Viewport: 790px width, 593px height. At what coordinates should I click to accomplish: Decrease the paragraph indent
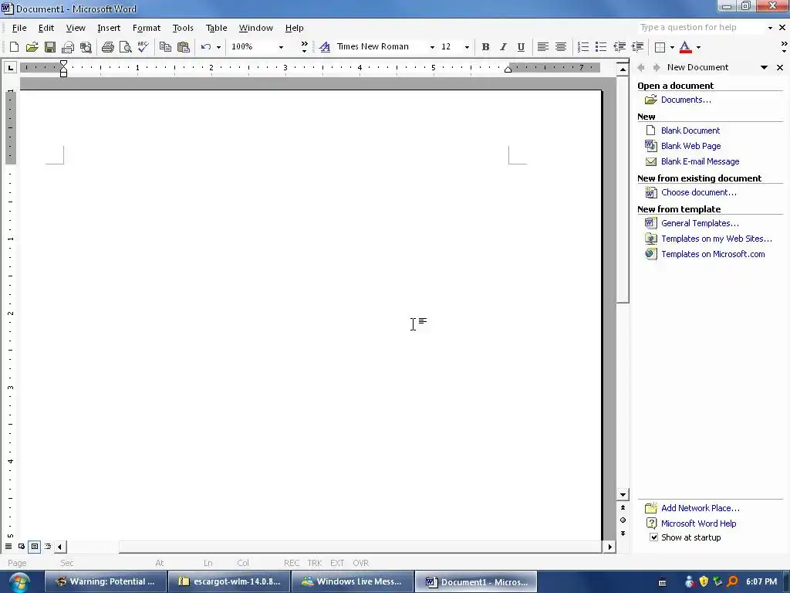tap(620, 47)
